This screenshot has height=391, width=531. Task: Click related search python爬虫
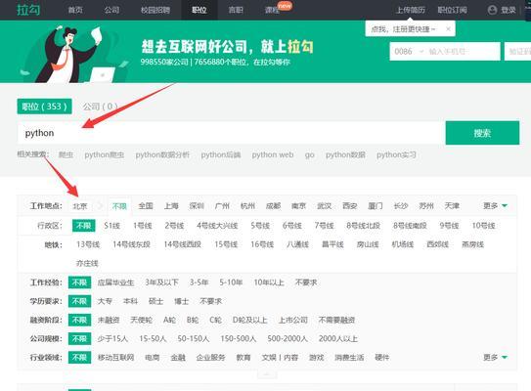pyautogui.click(x=105, y=155)
